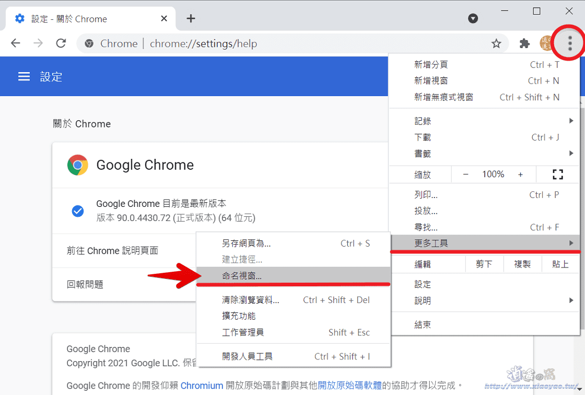
Task: Open the hamburger settings menu icon
Action: pos(24,76)
